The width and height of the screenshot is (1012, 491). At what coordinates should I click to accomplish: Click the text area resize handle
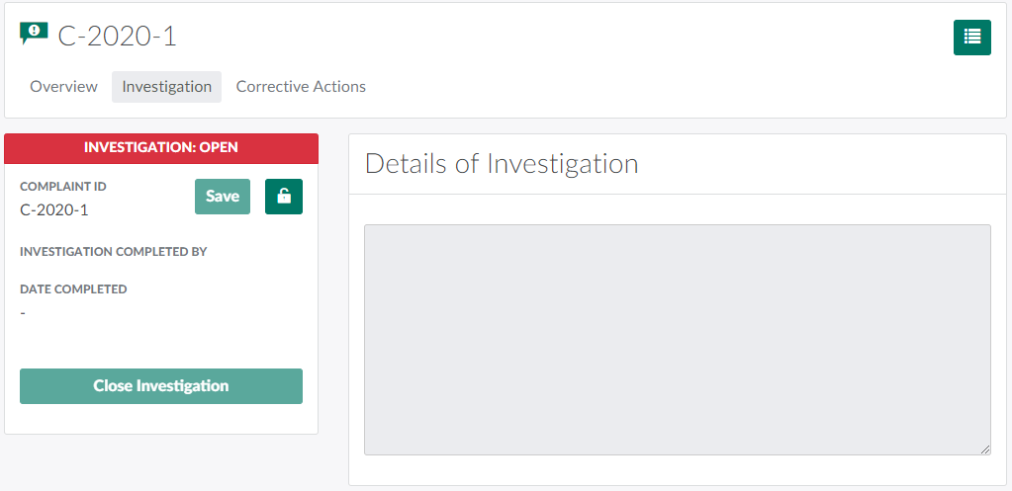985,450
